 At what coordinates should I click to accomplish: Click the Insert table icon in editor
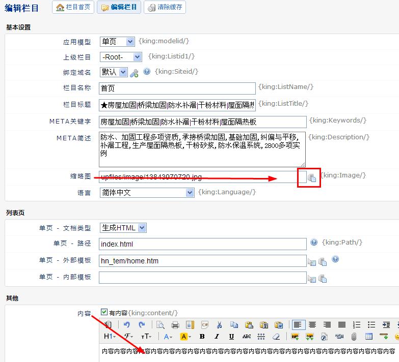(x=369, y=337)
